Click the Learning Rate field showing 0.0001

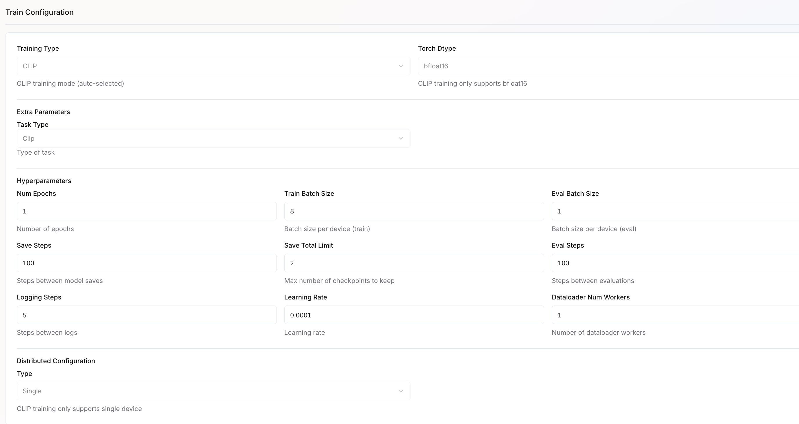[414, 315]
